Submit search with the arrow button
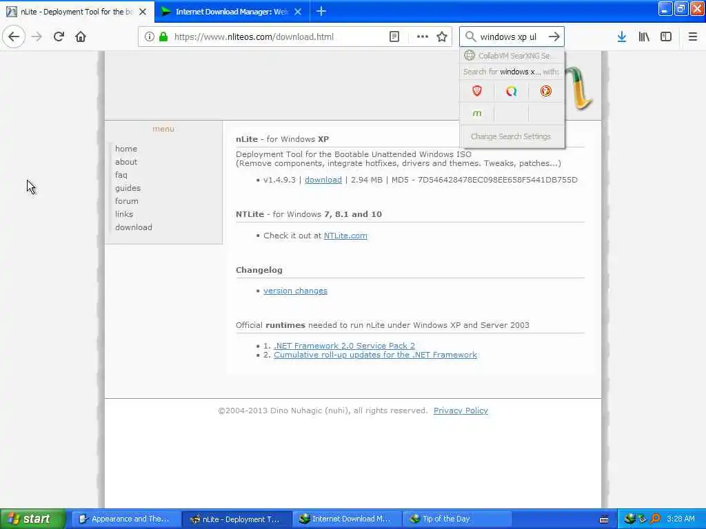The width and height of the screenshot is (706, 529). tap(554, 37)
